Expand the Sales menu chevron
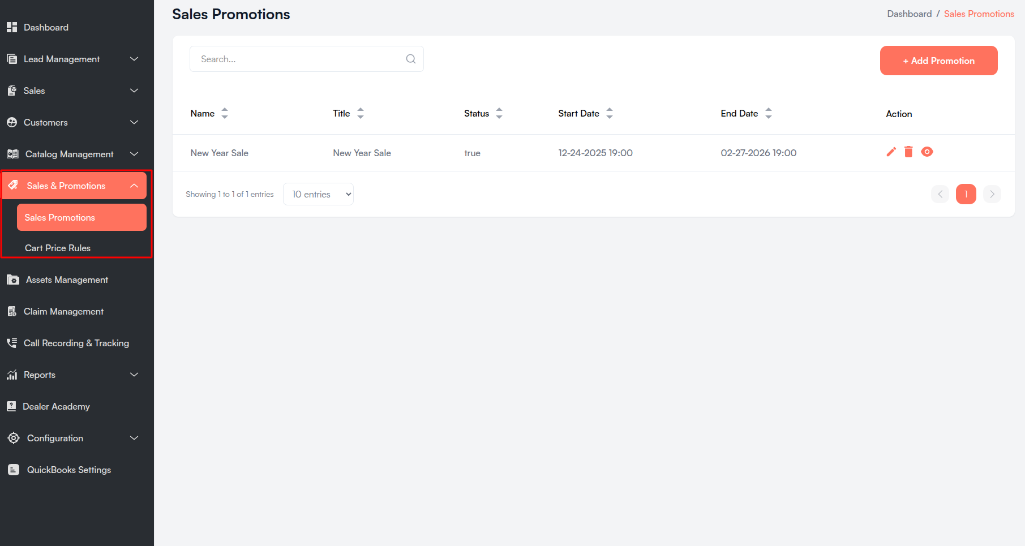The width and height of the screenshot is (1025, 546). (x=134, y=91)
